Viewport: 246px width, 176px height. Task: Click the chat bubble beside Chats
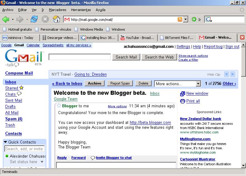coord(19,94)
